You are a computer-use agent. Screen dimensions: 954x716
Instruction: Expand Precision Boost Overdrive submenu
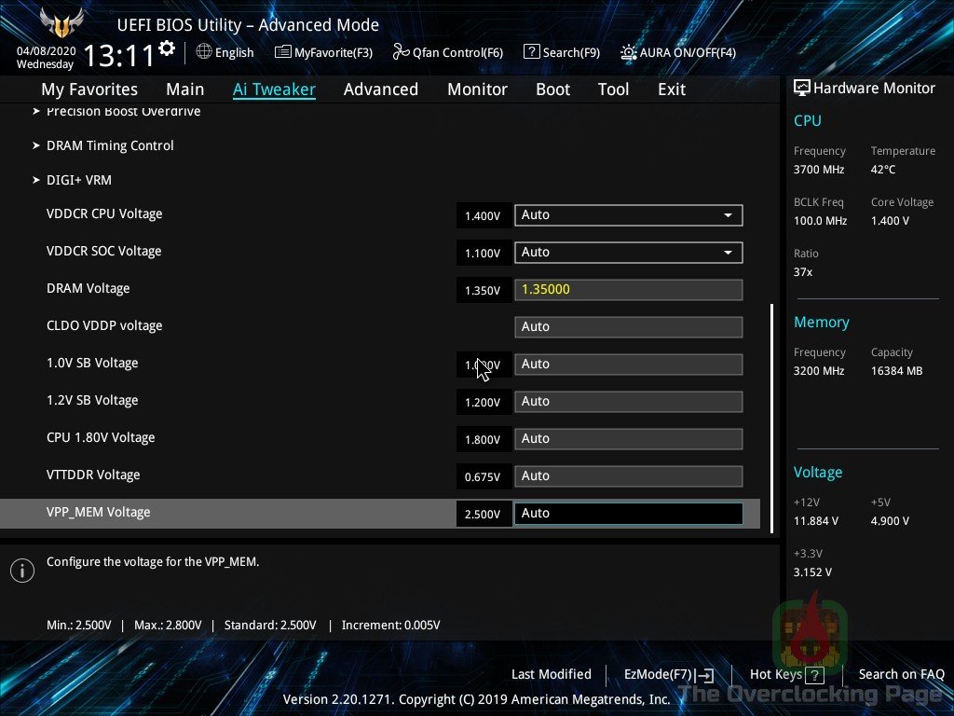123,112
